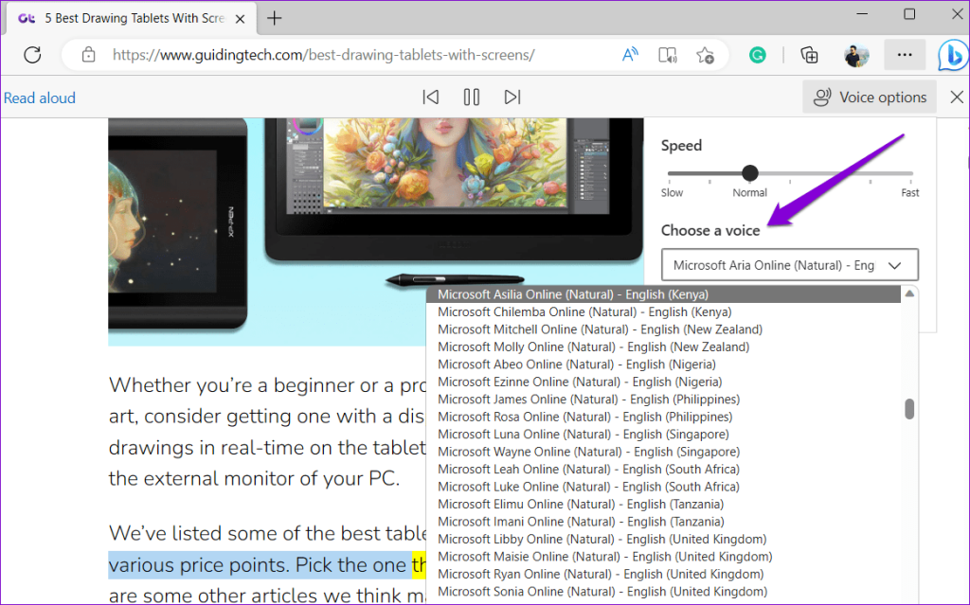970x605 pixels.
Task: Click the Read aloud label
Action: [40, 97]
